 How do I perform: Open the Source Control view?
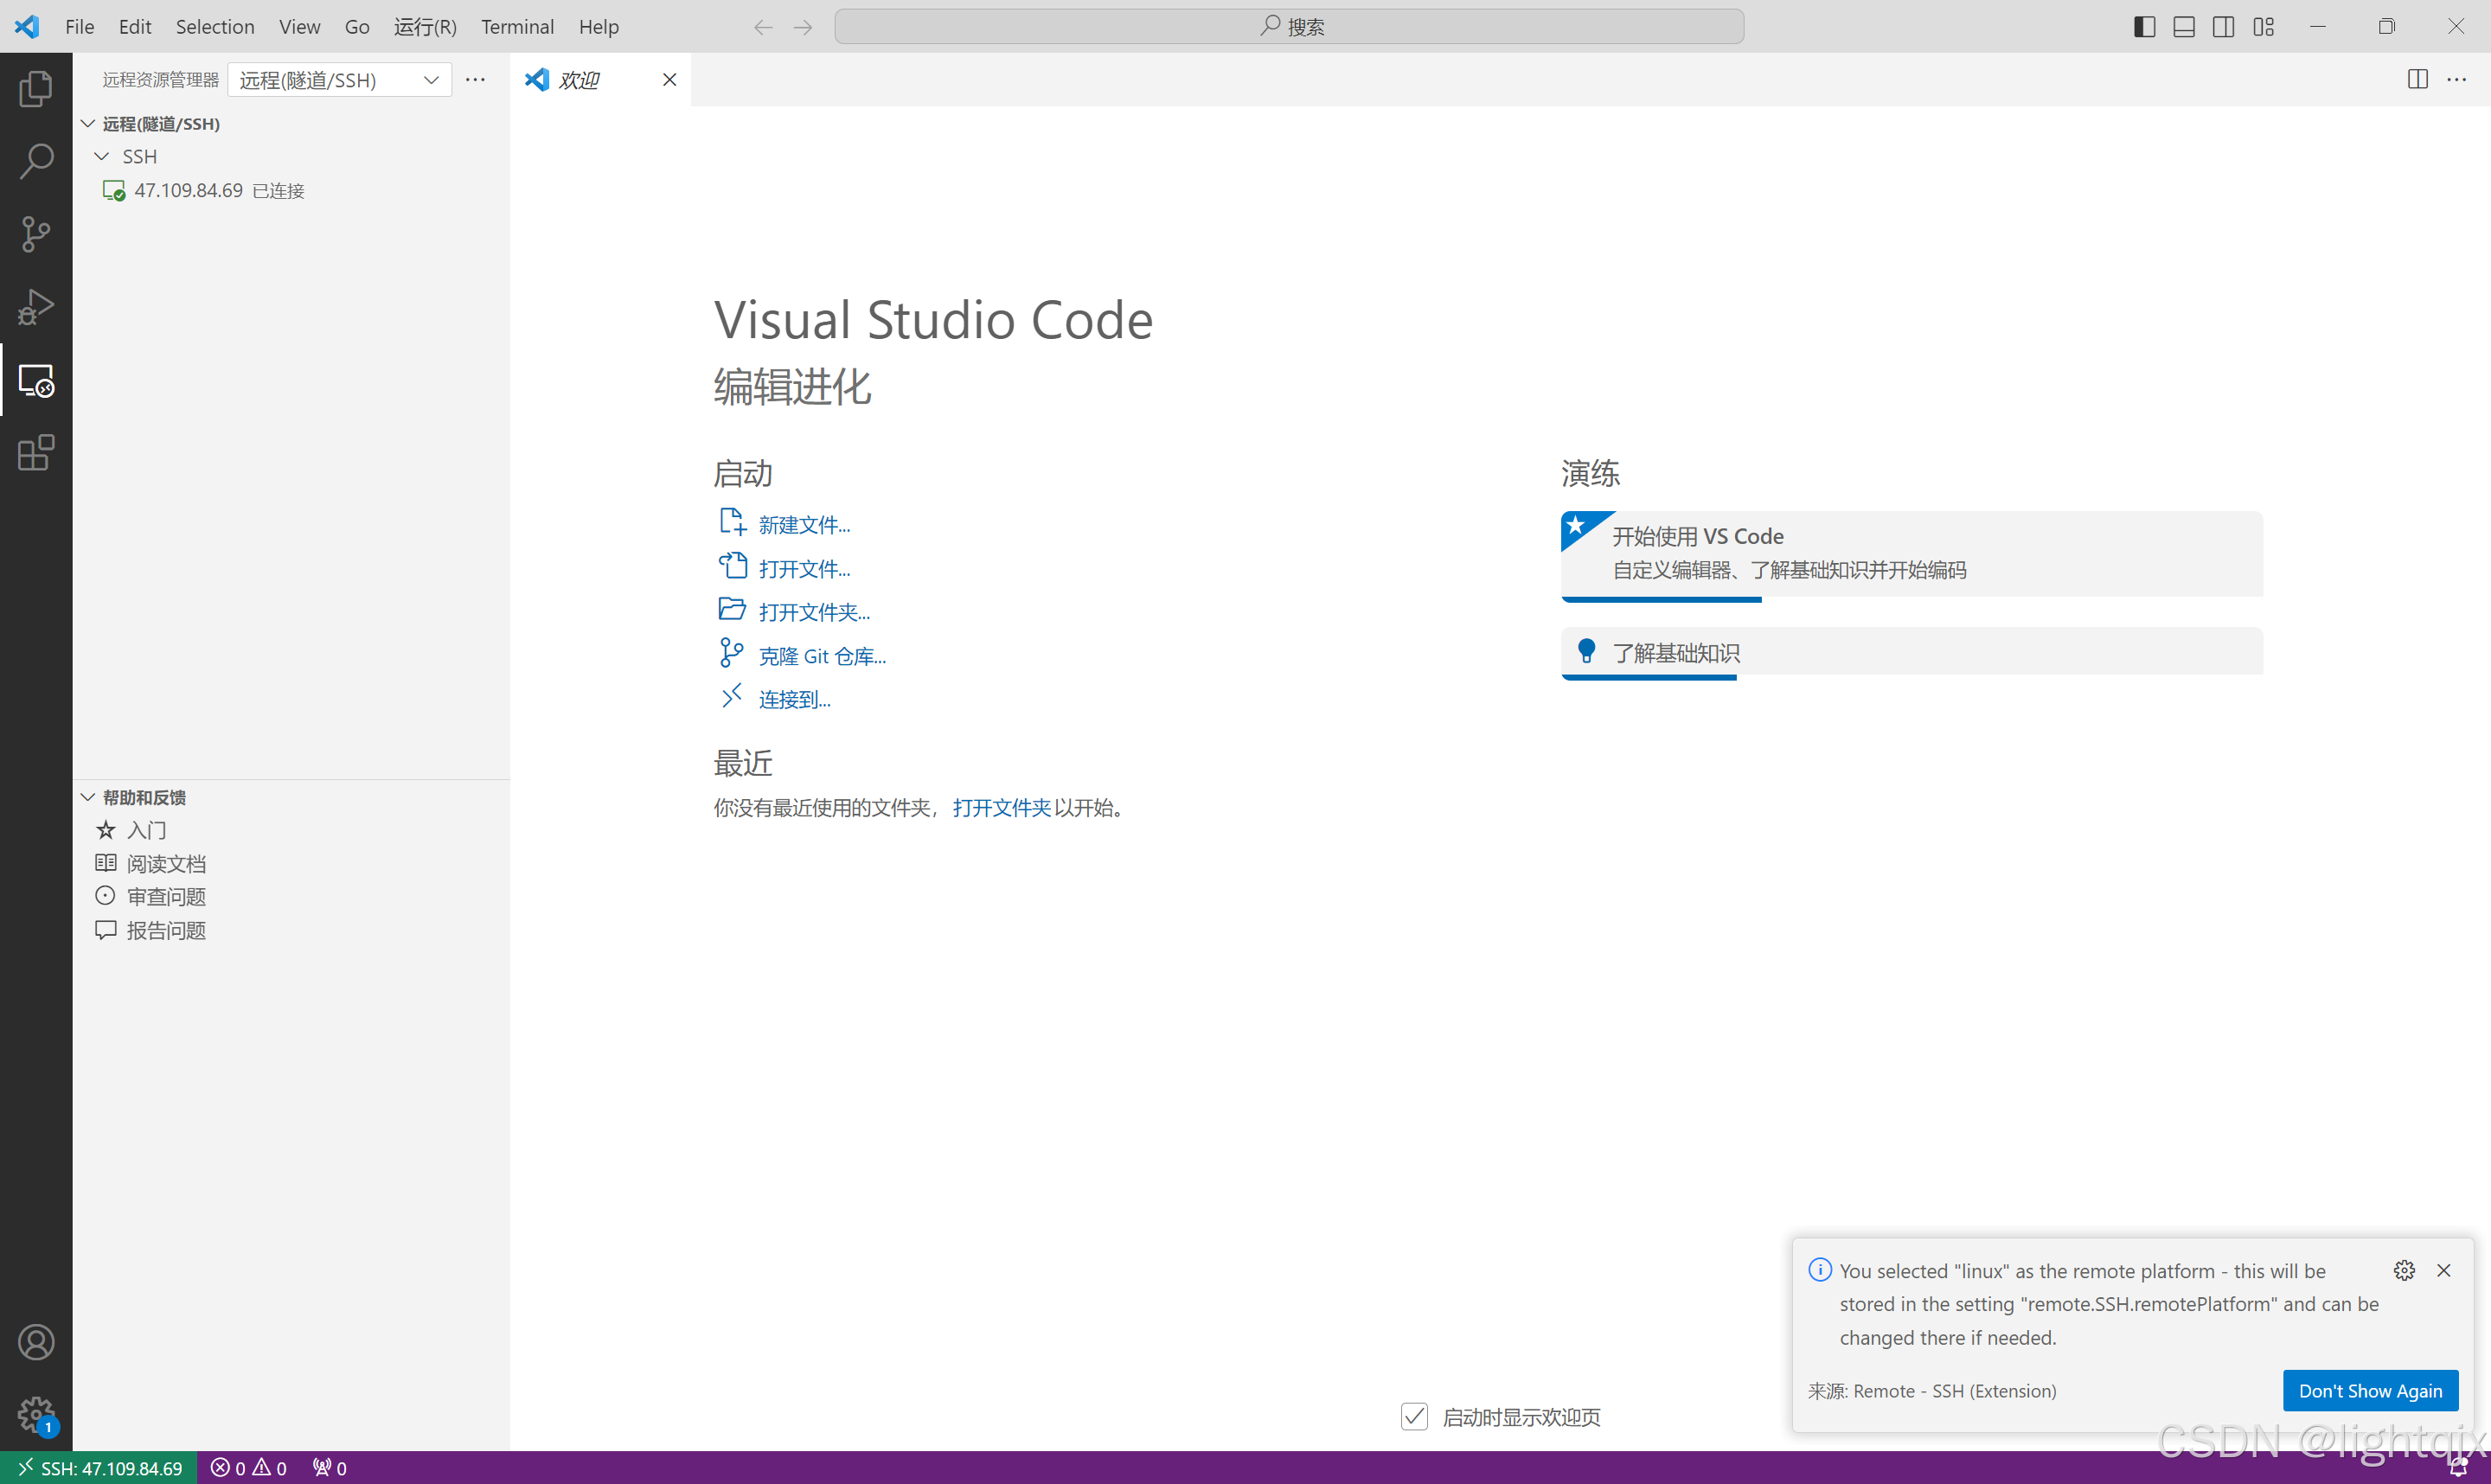(x=36, y=234)
